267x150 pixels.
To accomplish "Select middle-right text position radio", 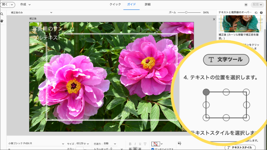I will click(246, 105).
